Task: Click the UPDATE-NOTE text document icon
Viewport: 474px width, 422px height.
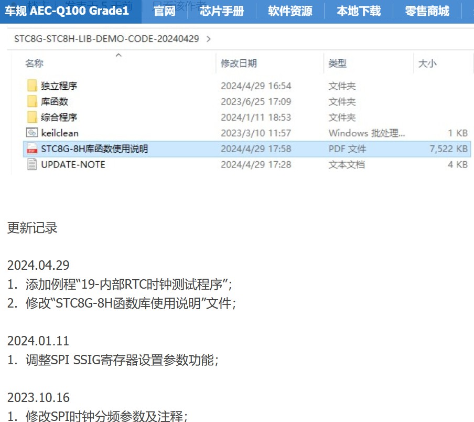Action: coord(32,164)
